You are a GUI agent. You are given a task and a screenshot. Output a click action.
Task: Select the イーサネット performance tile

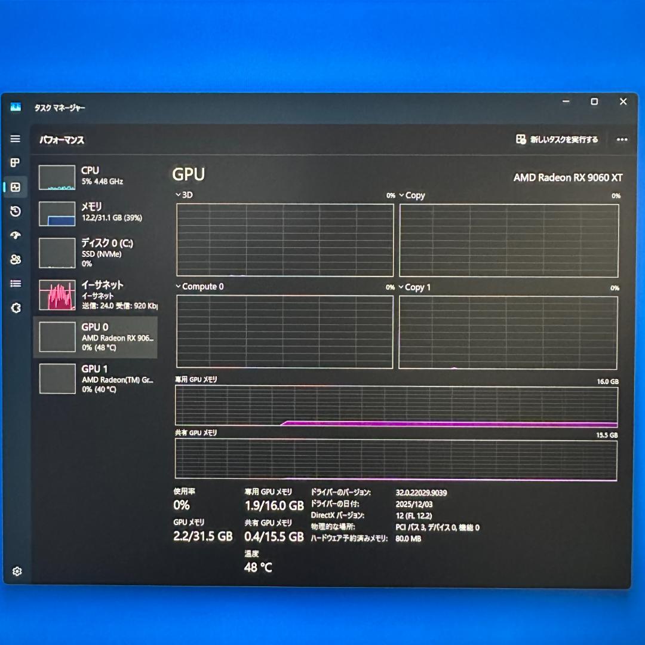click(x=96, y=296)
